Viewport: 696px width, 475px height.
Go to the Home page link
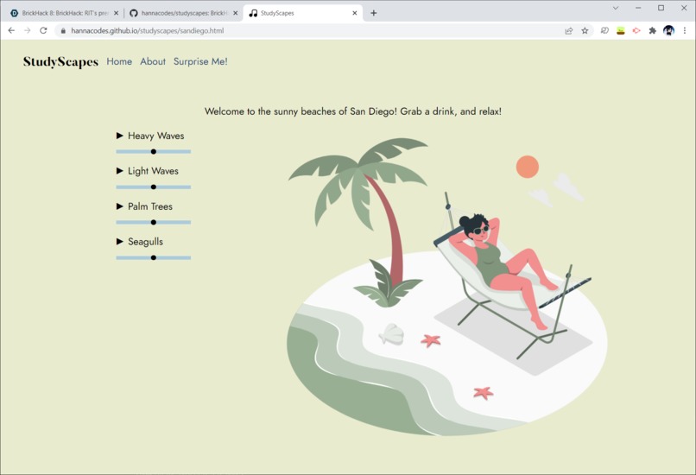(x=119, y=61)
